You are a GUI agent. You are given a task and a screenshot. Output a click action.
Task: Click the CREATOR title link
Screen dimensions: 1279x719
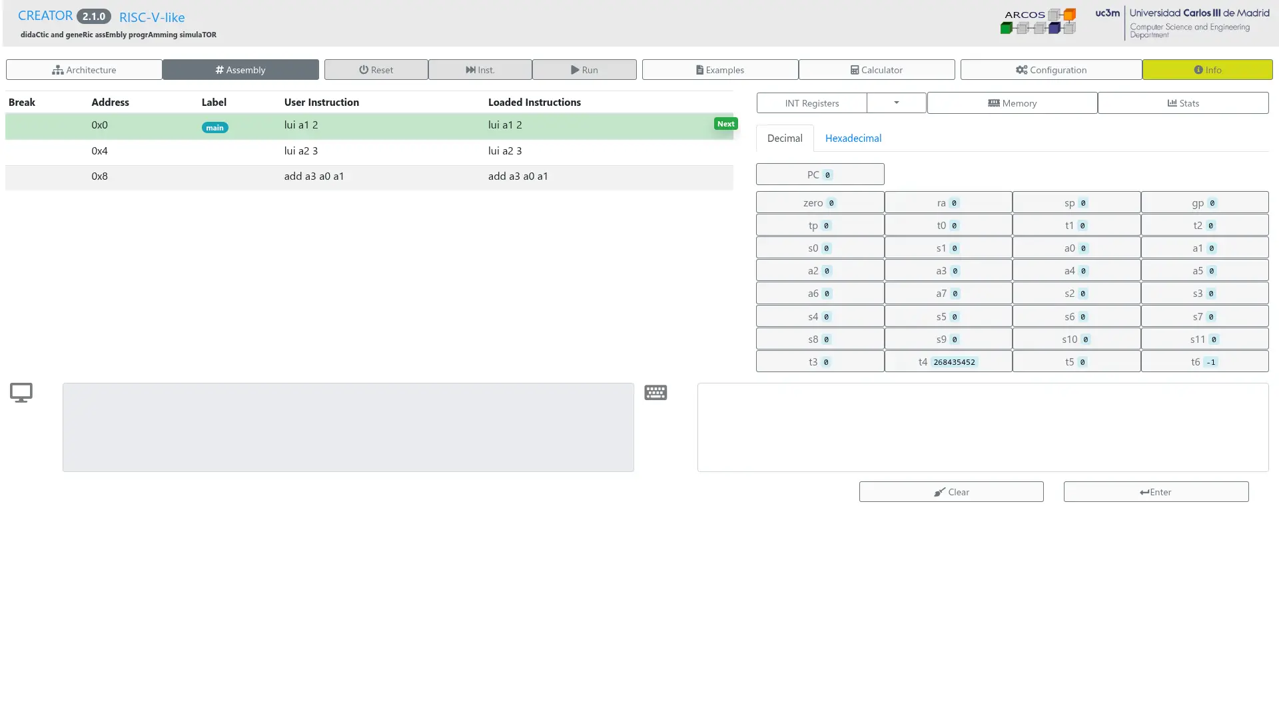45,15
